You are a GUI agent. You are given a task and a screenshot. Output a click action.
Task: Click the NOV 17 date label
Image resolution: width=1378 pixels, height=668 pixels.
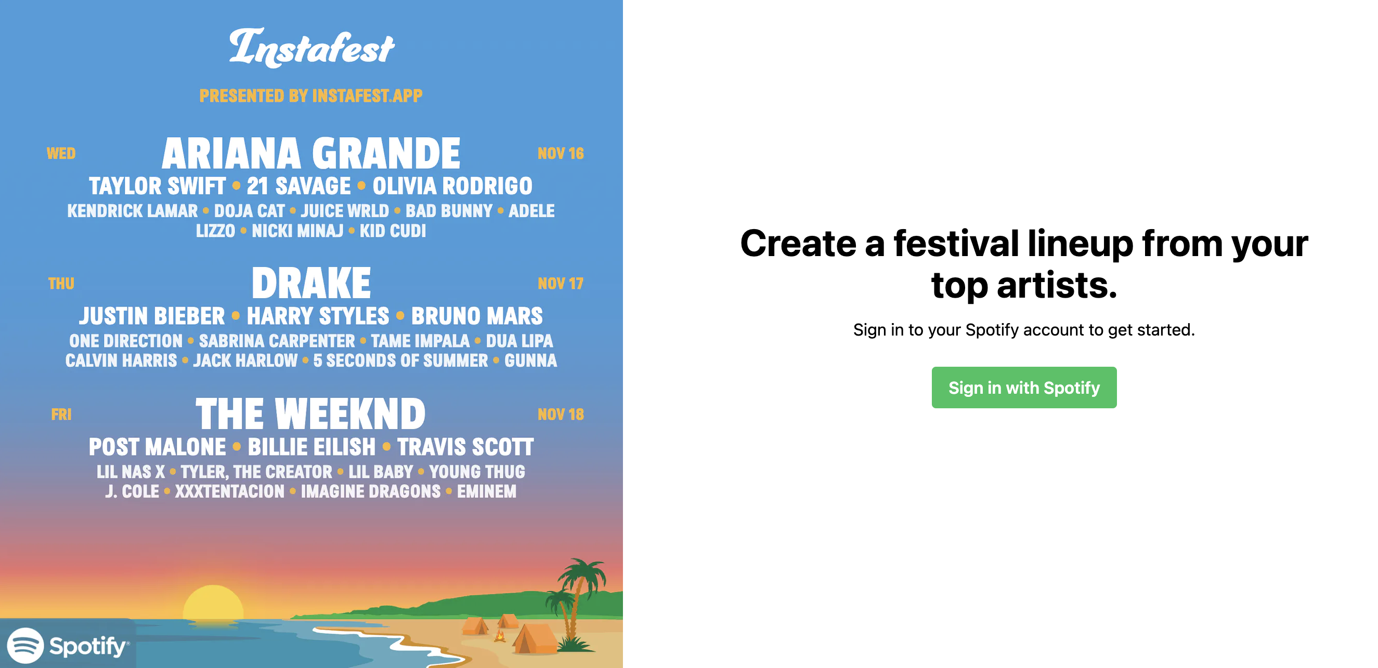pos(560,284)
